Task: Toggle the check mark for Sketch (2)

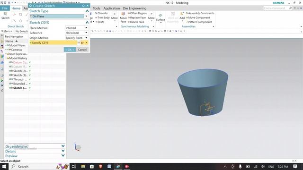Action: pos(30,71)
